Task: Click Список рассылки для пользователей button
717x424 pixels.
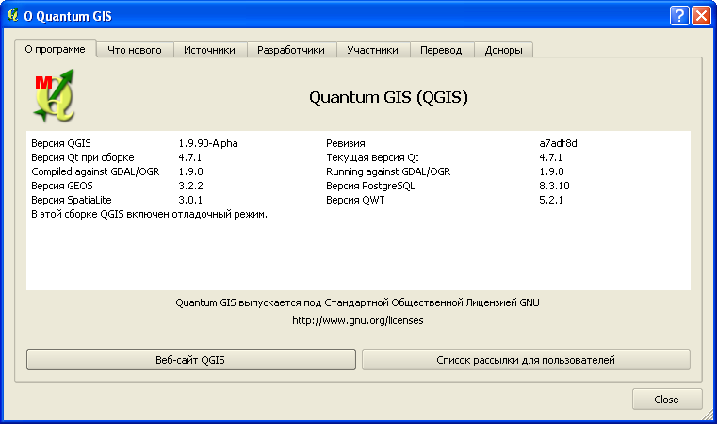Action: coord(526,360)
